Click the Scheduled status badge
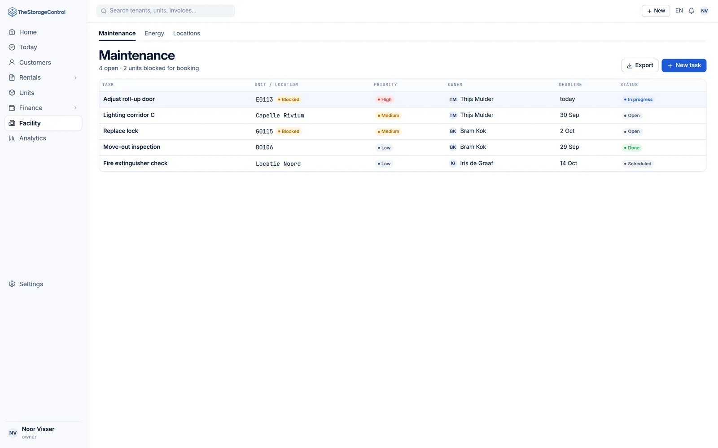The height and width of the screenshot is (448, 718). click(x=638, y=164)
